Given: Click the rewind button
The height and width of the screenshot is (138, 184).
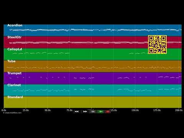Looking at the screenshot, I should [x=77, y=112].
